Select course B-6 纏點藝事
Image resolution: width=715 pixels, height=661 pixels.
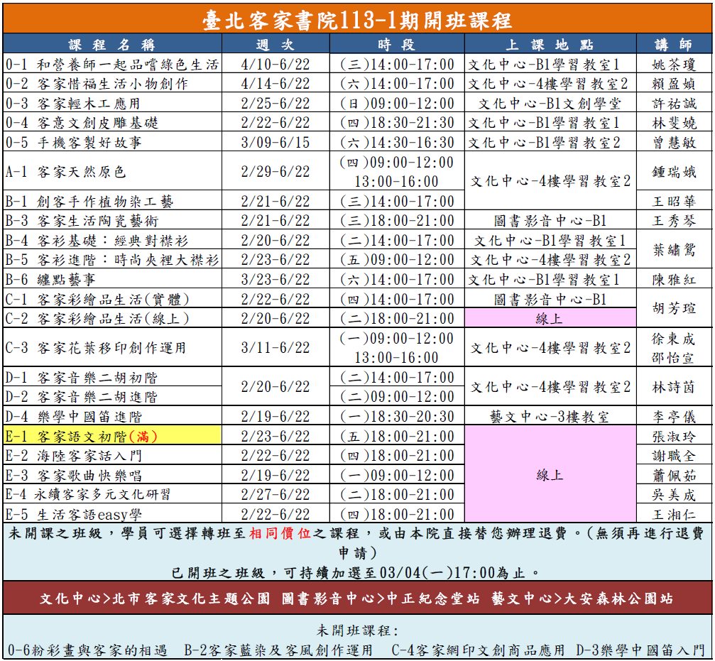50,279
